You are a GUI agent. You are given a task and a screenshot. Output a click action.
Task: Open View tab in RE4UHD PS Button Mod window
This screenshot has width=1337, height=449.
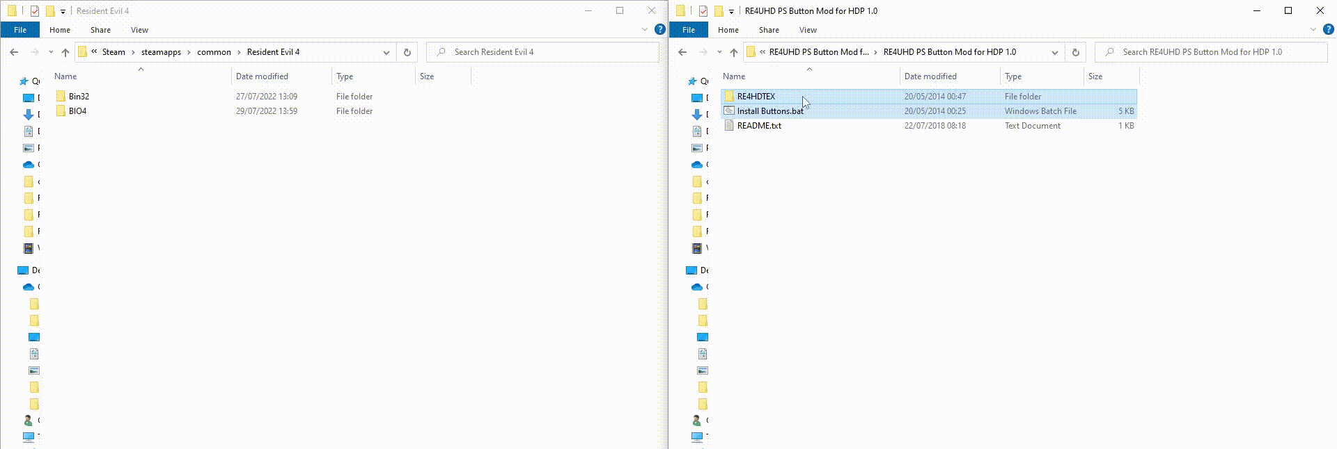[x=808, y=30]
